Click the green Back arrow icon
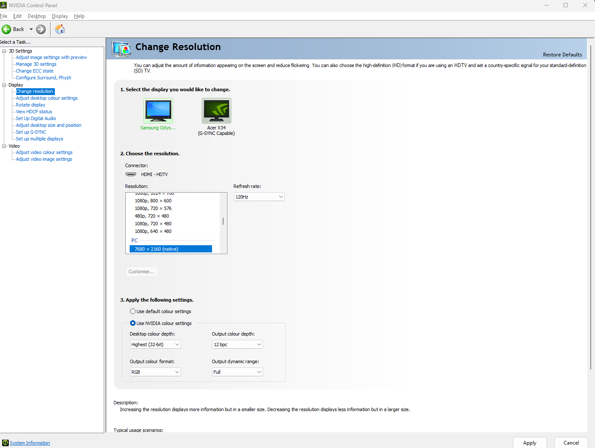This screenshot has width=595, height=448. tap(6, 29)
